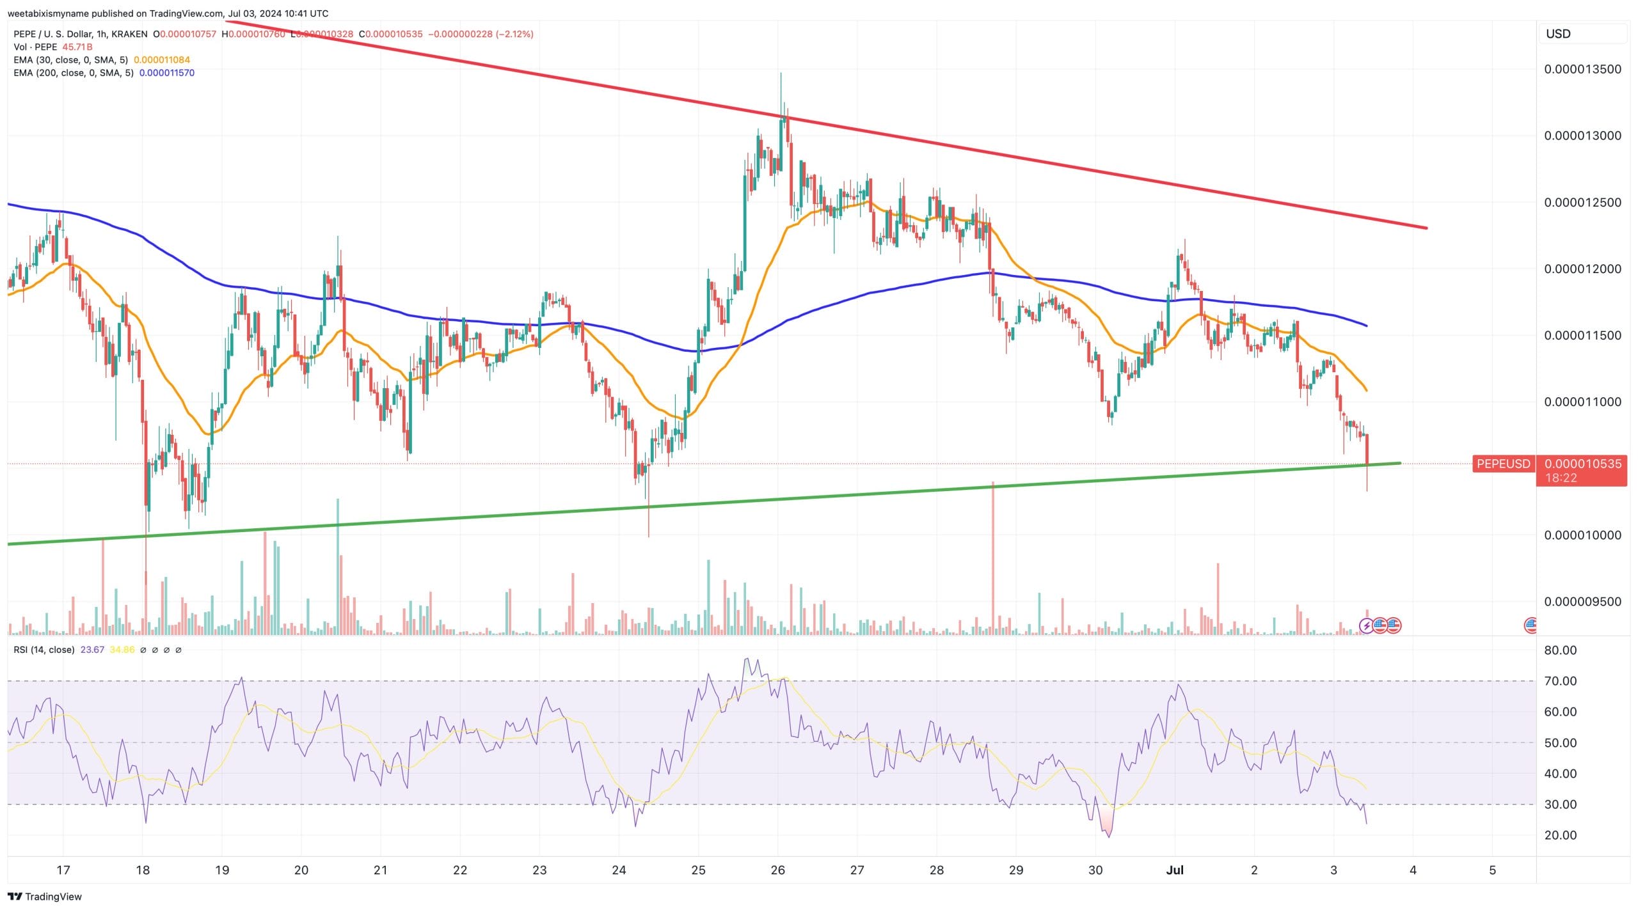The image size is (1638, 910).
Task: Toggle the RSI (14, close) indicator visibility
Action: [43, 650]
